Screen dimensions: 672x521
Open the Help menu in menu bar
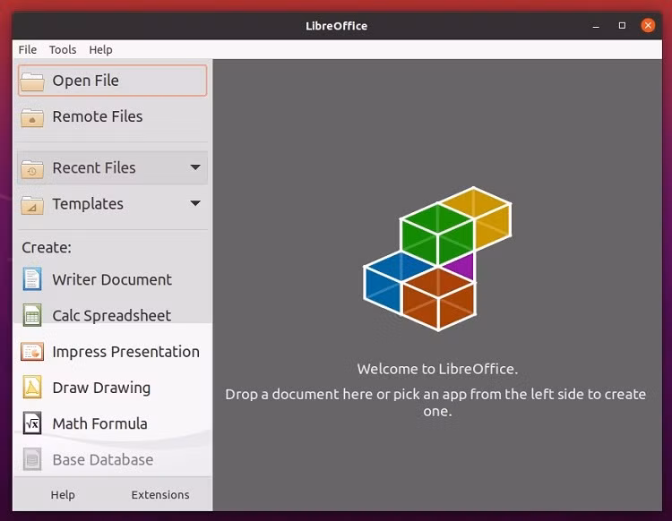click(100, 49)
